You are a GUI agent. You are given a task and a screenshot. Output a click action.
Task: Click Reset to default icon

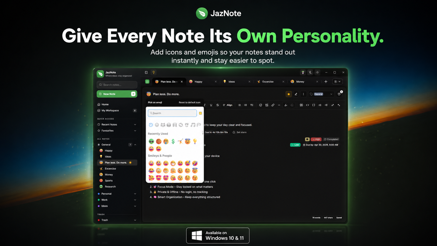click(x=189, y=102)
